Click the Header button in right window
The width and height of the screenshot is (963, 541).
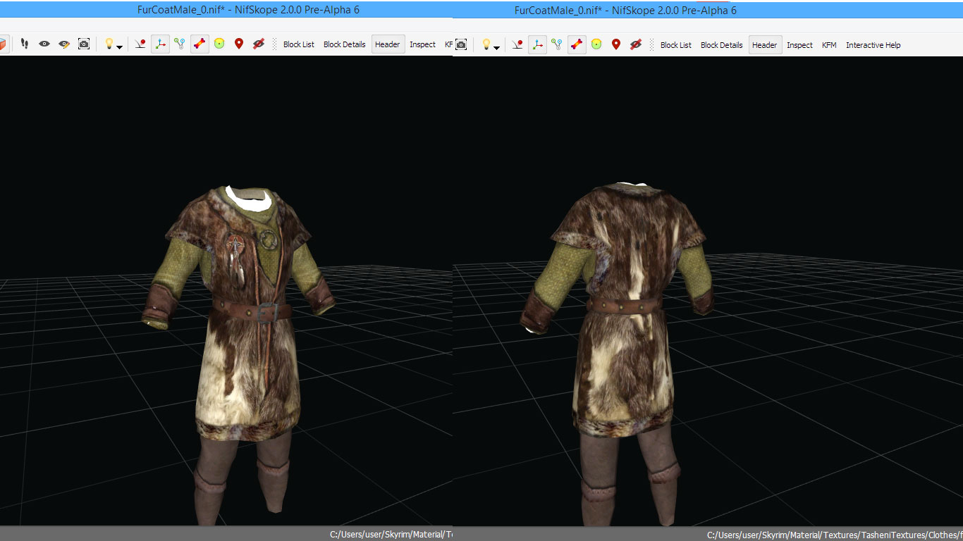[764, 45]
